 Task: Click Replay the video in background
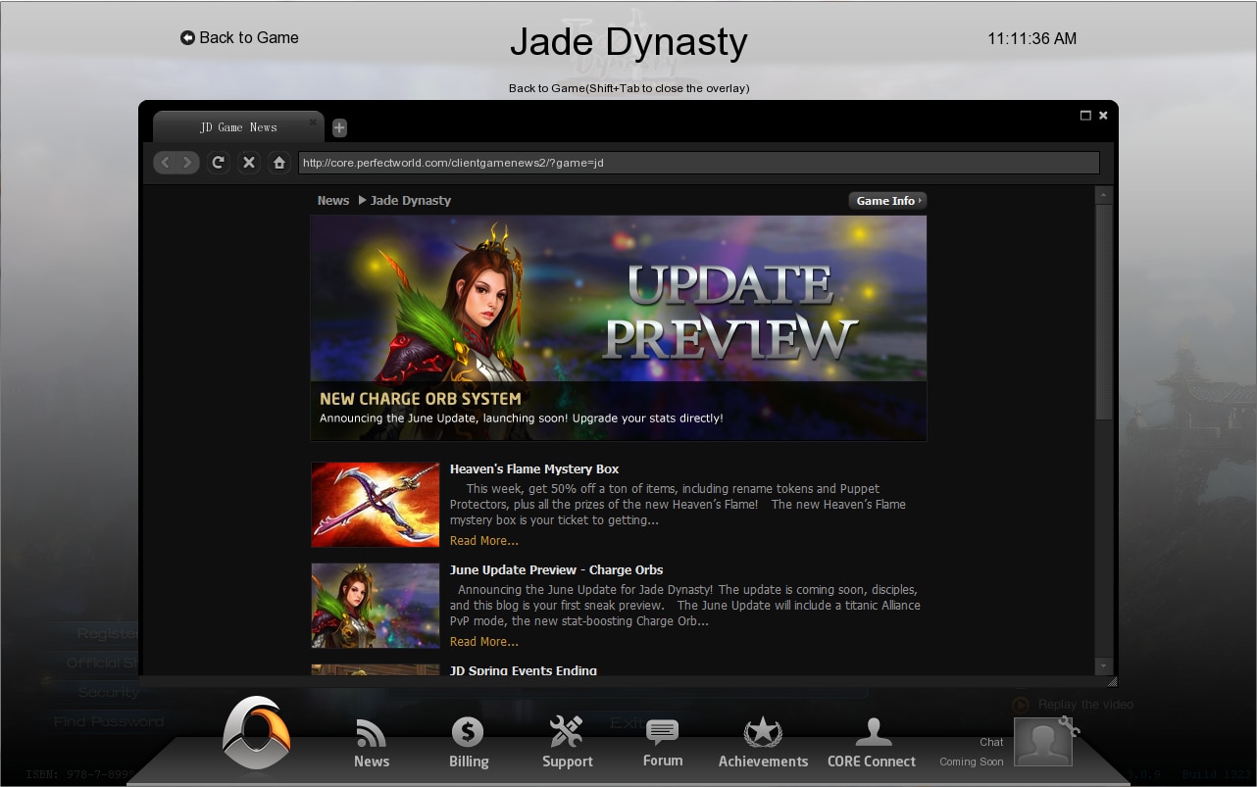pyautogui.click(x=1073, y=704)
